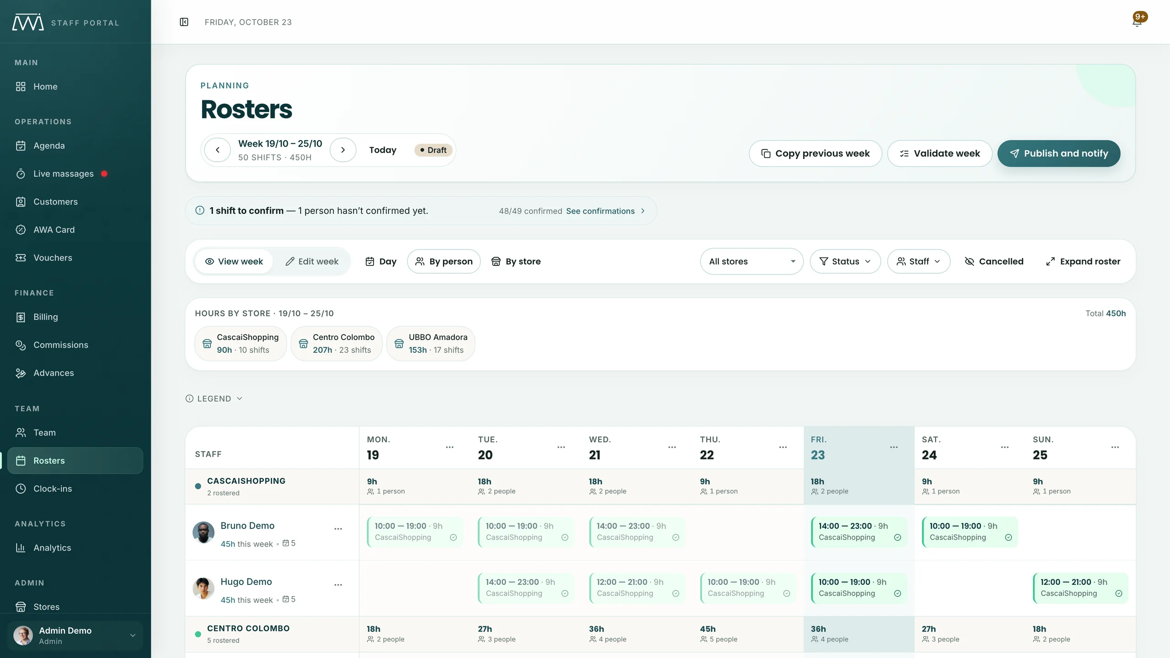Open the All stores dropdown
Viewport: 1170px width, 658px height.
click(751, 261)
